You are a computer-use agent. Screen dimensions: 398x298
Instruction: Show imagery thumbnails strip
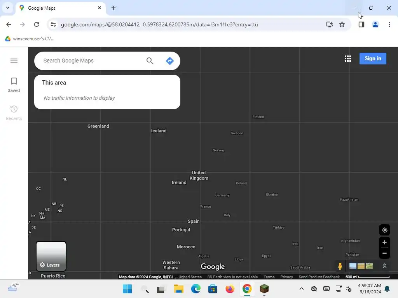(361, 266)
